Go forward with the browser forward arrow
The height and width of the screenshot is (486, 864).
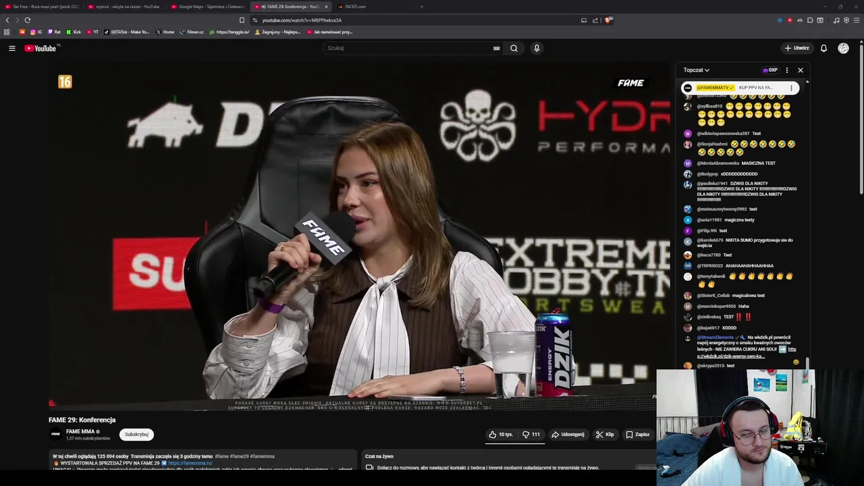coord(18,20)
